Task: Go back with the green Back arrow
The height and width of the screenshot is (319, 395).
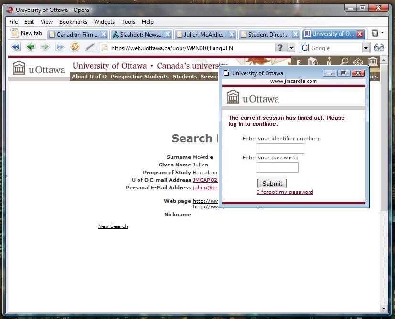Action: 31,47
